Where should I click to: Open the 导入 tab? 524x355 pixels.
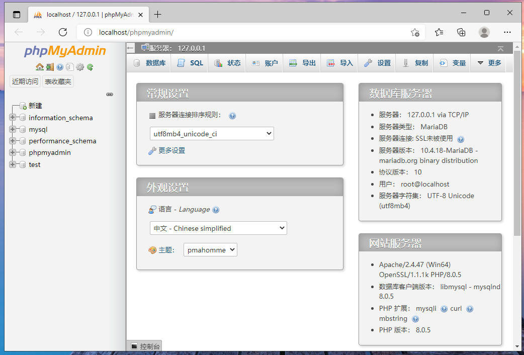(339, 63)
